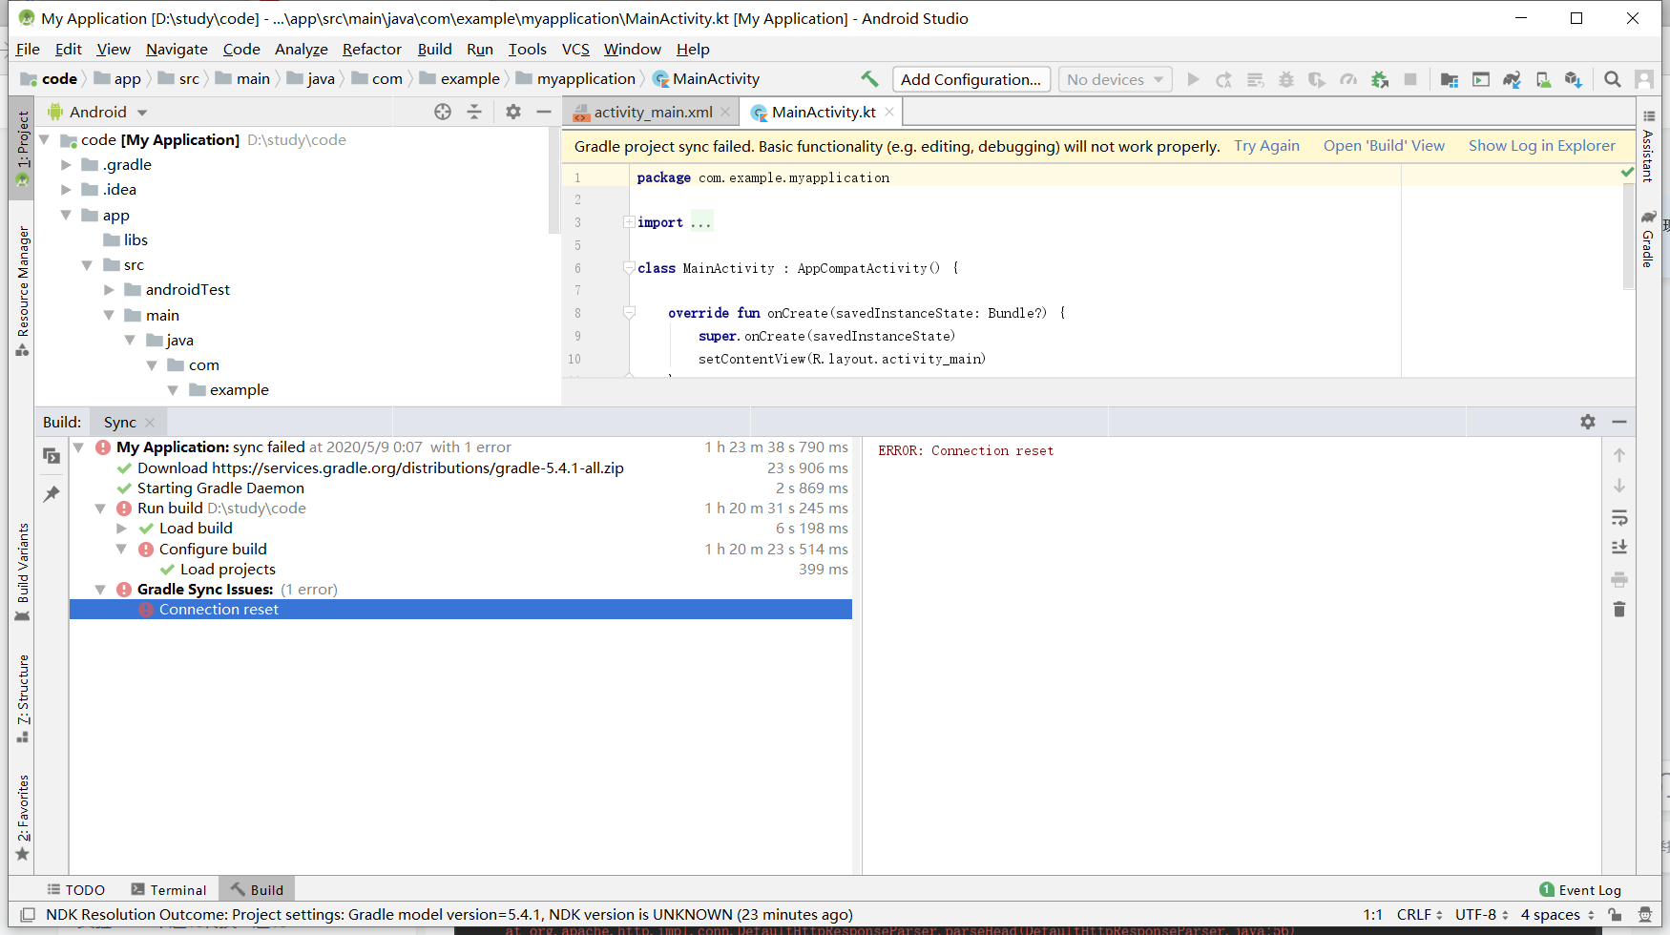
Task: Select Connection reset error row
Action: tap(461, 609)
